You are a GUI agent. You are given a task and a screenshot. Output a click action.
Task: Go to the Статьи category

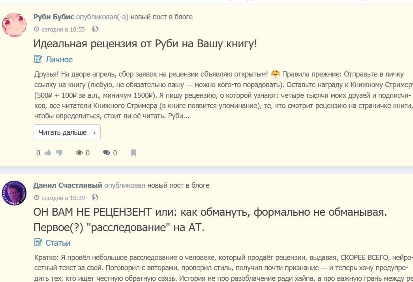58,243
